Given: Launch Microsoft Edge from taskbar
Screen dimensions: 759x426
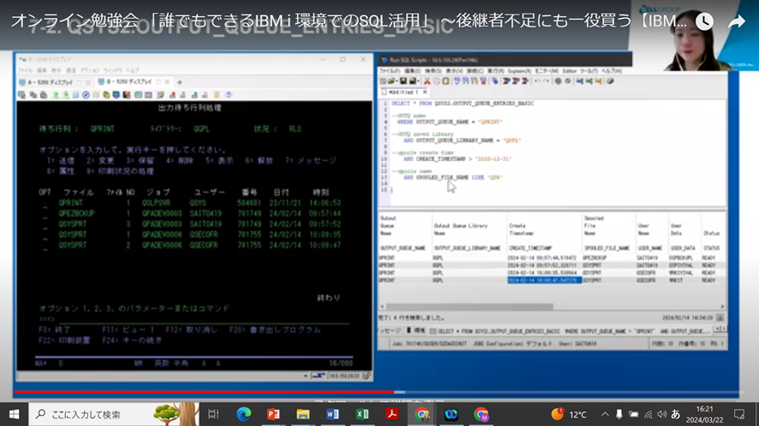Looking at the screenshot, I should [243, 414].
